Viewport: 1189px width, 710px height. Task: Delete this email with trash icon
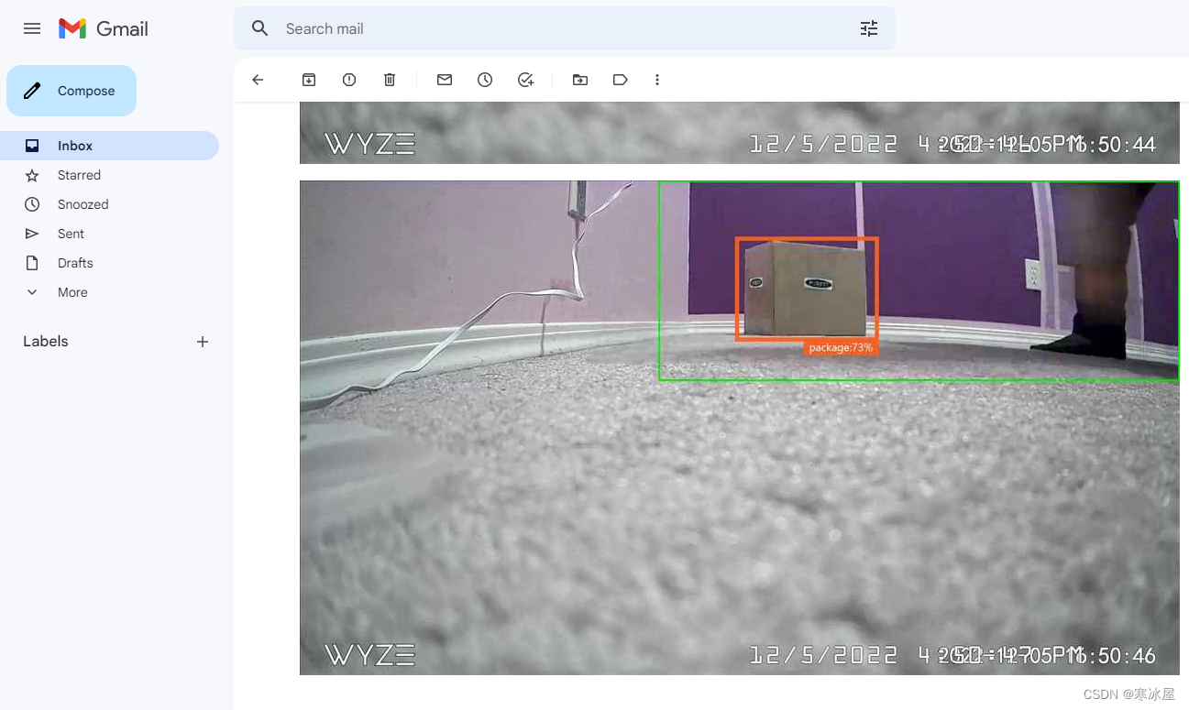pyautogui.click(x=390, y=80)
